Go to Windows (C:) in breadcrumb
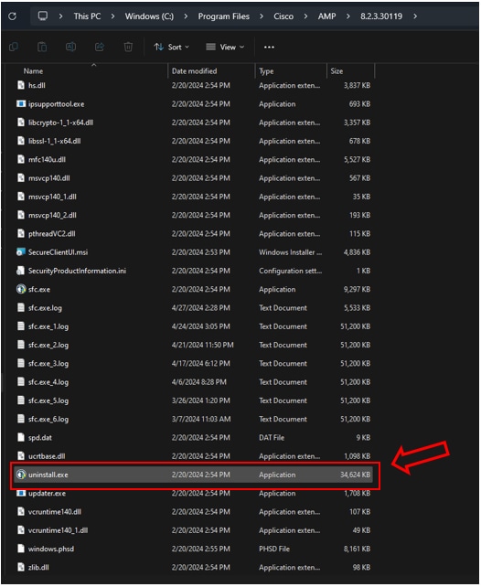 tap(149, 16)
